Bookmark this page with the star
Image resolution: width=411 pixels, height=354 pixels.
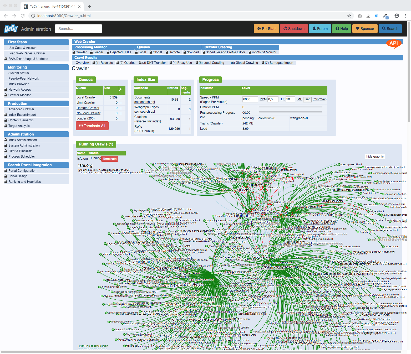[349, 16]
